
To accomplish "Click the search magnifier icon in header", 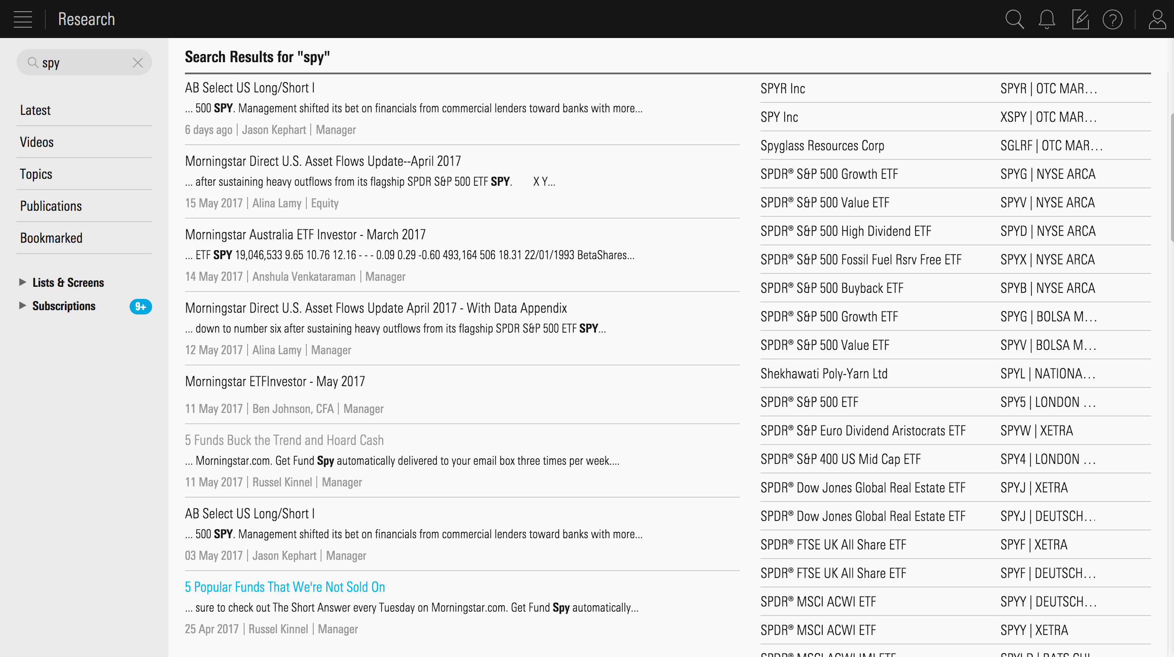I will pyautogui.click(x=1014, y=19).
